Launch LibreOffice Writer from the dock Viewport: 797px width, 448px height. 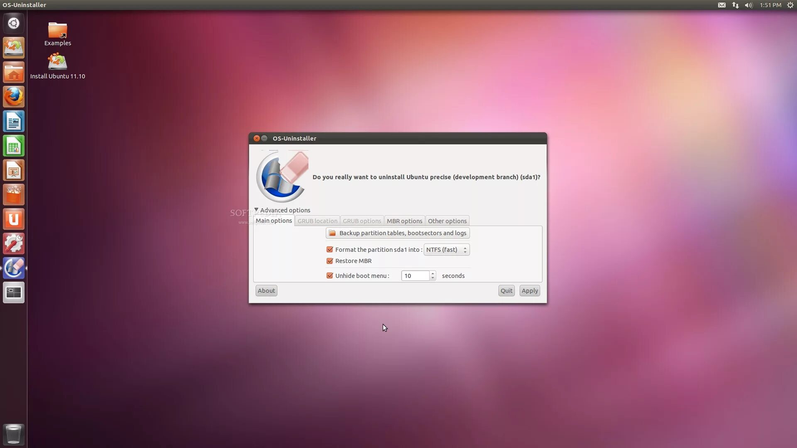(x=14, y=122)
